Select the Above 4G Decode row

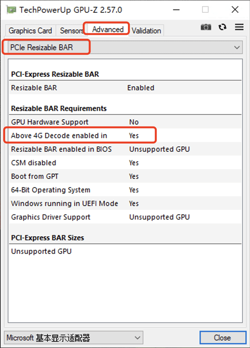(x=125, y=136)
